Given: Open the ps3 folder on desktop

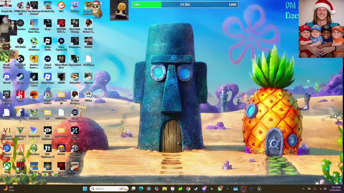Looking at the screenshot, I should (48, 114).
